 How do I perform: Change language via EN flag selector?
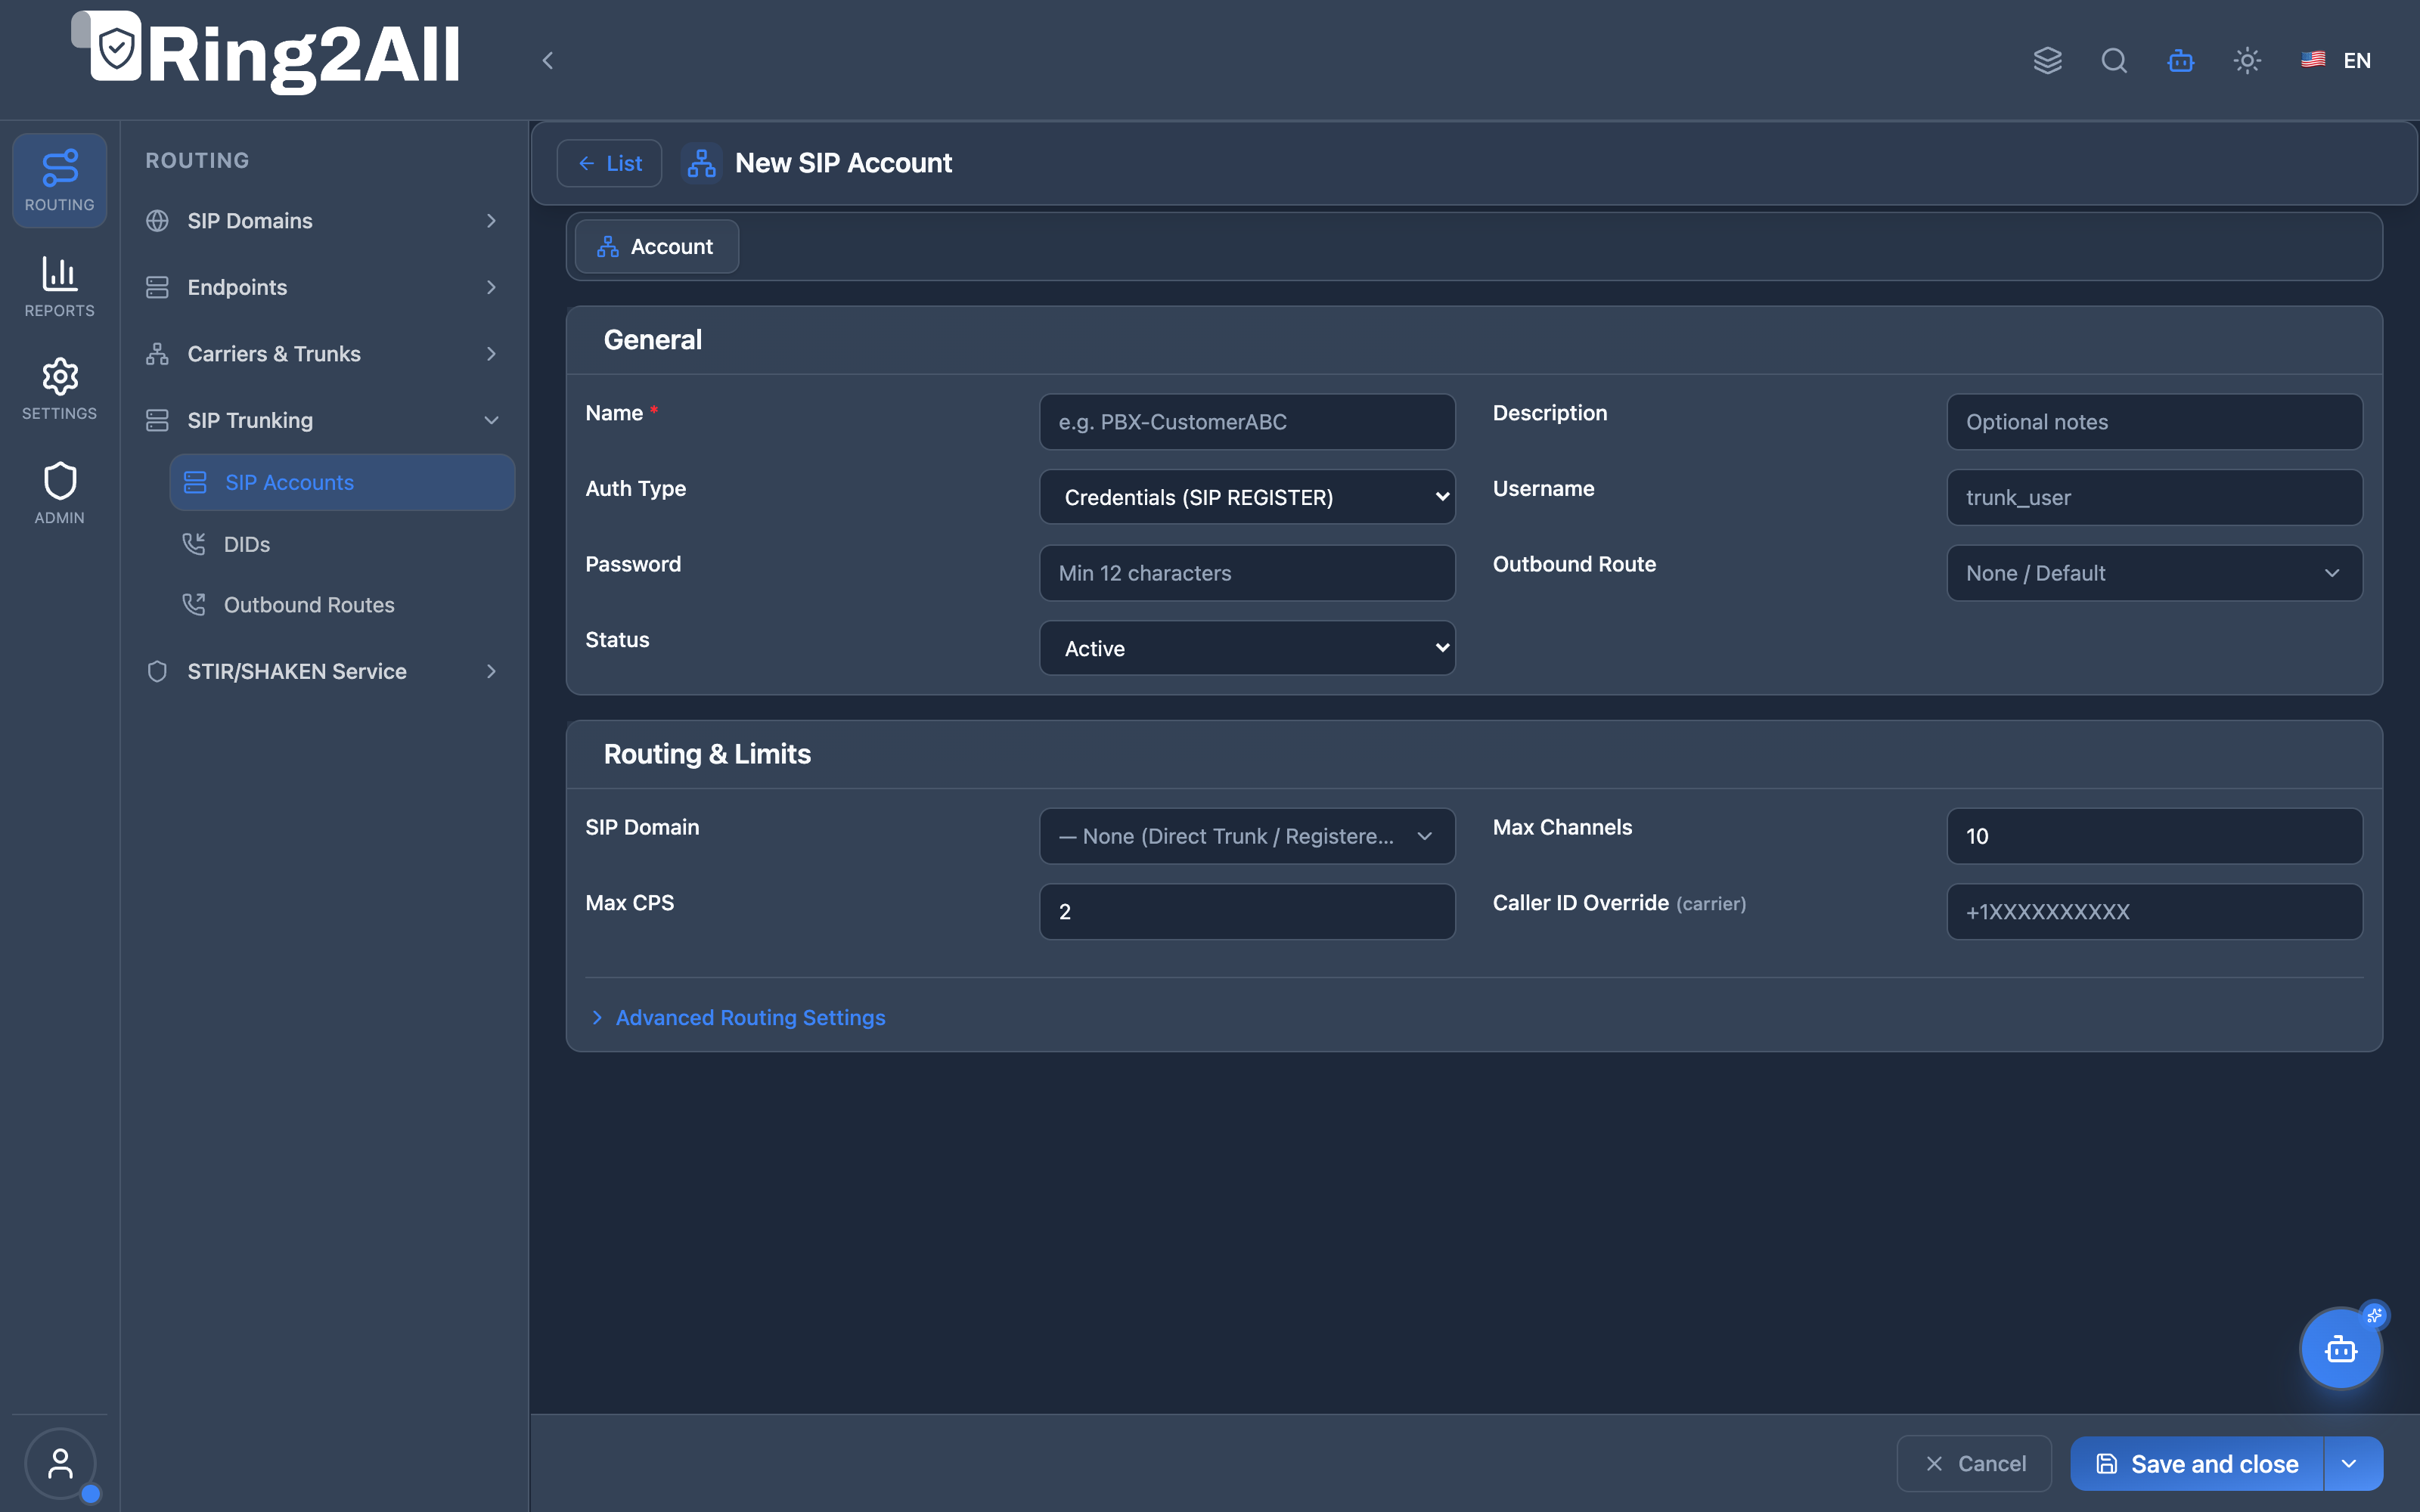(2337, 60)
